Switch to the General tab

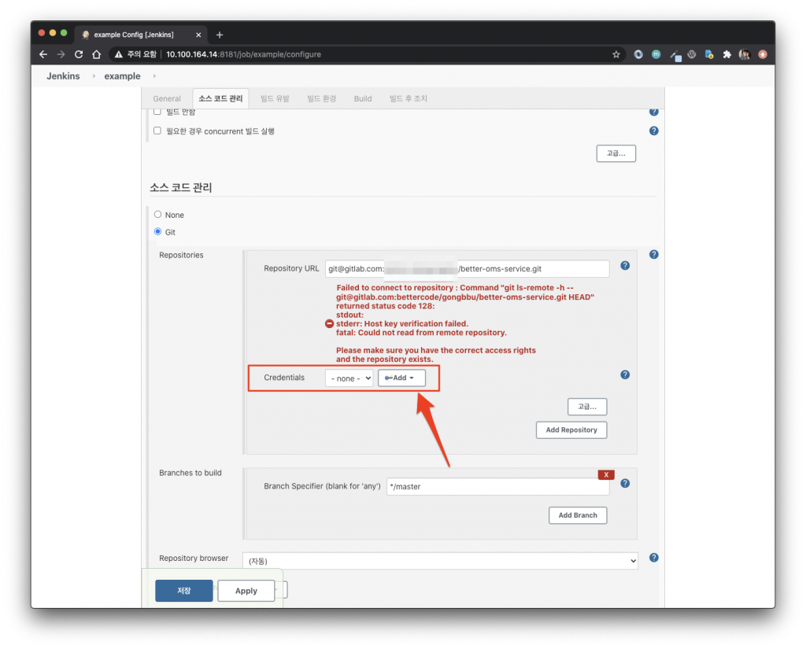click(167, 98)
